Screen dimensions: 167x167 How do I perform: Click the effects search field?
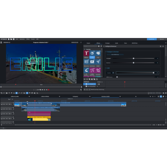click(x=91, y=46)
